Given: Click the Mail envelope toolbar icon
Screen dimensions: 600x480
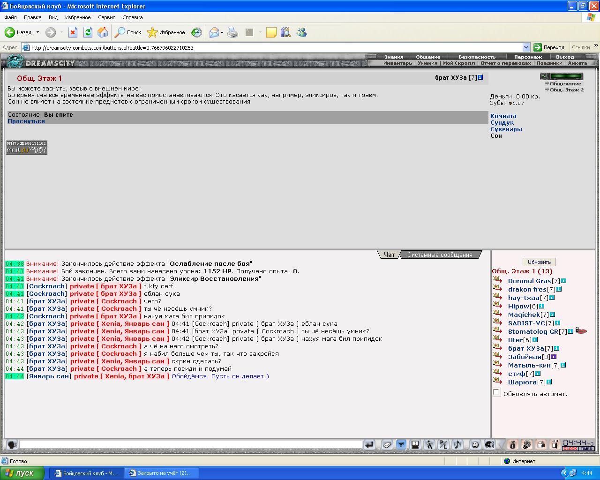Looking at the screenshot, I should [214, 32].
